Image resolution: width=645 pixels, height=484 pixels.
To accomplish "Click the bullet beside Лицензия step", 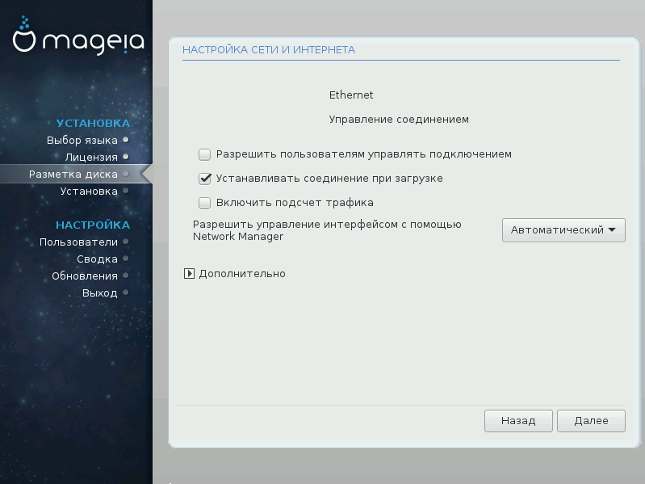I will 125,157.
